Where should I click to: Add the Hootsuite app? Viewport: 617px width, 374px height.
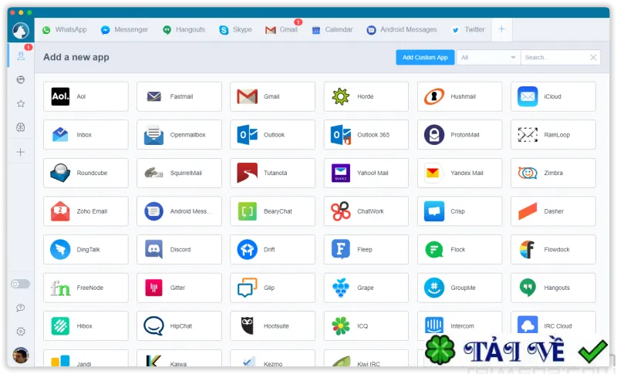point(273,326)
